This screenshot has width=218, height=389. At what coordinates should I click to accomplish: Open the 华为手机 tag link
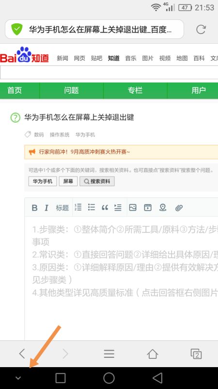[x=85, y=135]
